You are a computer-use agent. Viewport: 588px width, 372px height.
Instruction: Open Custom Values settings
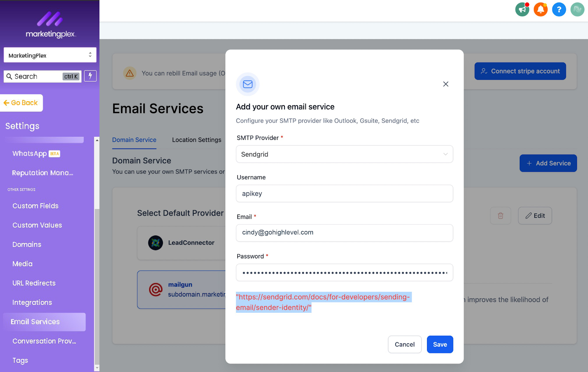point(37,225)
